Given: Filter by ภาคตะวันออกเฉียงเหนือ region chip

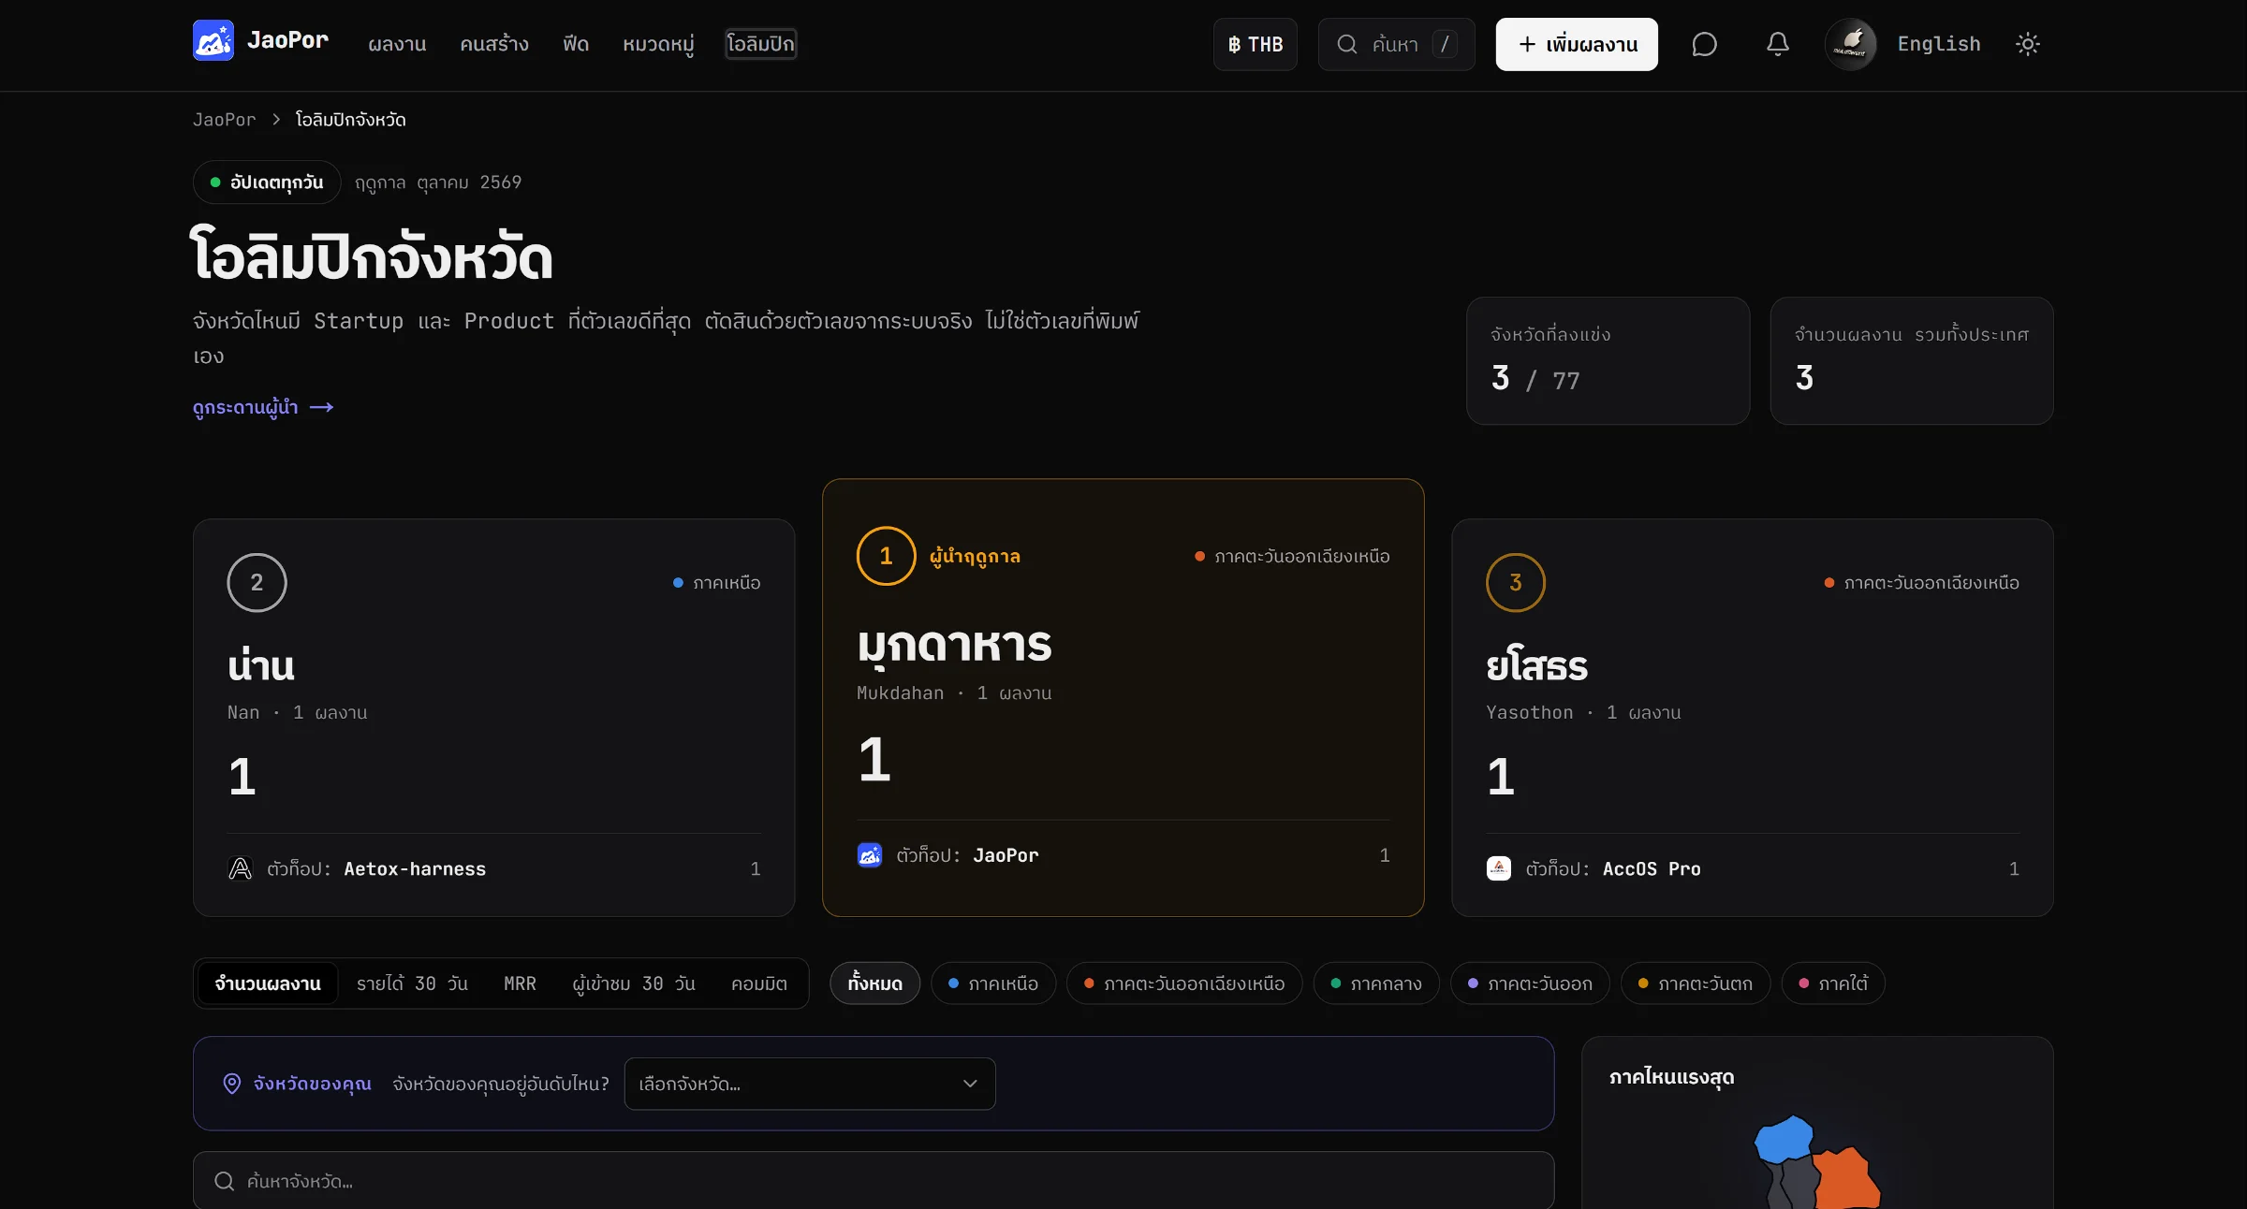Looking at the screenshot, I should 1184,983.
